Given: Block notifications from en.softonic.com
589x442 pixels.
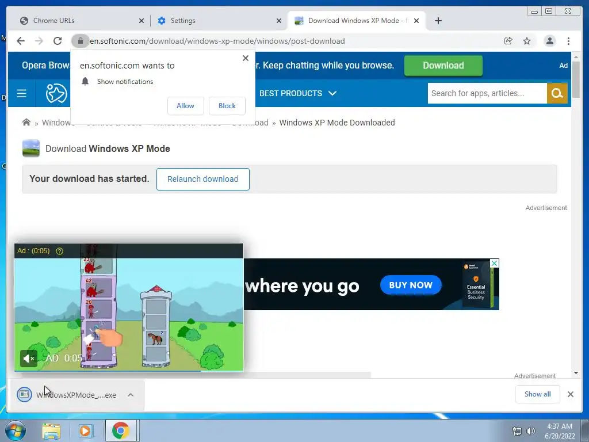Looking at the screenshot, I should [227, 106].
